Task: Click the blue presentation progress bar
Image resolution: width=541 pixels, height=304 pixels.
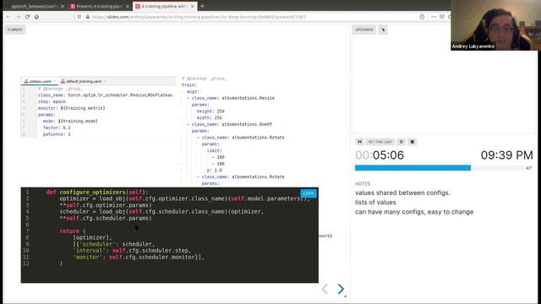Action: (413, 168)
